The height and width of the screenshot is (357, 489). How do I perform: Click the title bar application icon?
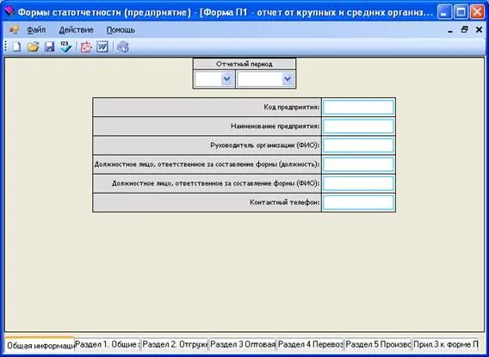click(10, 12)
